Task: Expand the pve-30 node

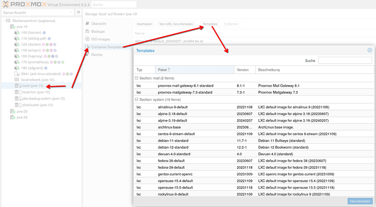Action: point(8,118)
